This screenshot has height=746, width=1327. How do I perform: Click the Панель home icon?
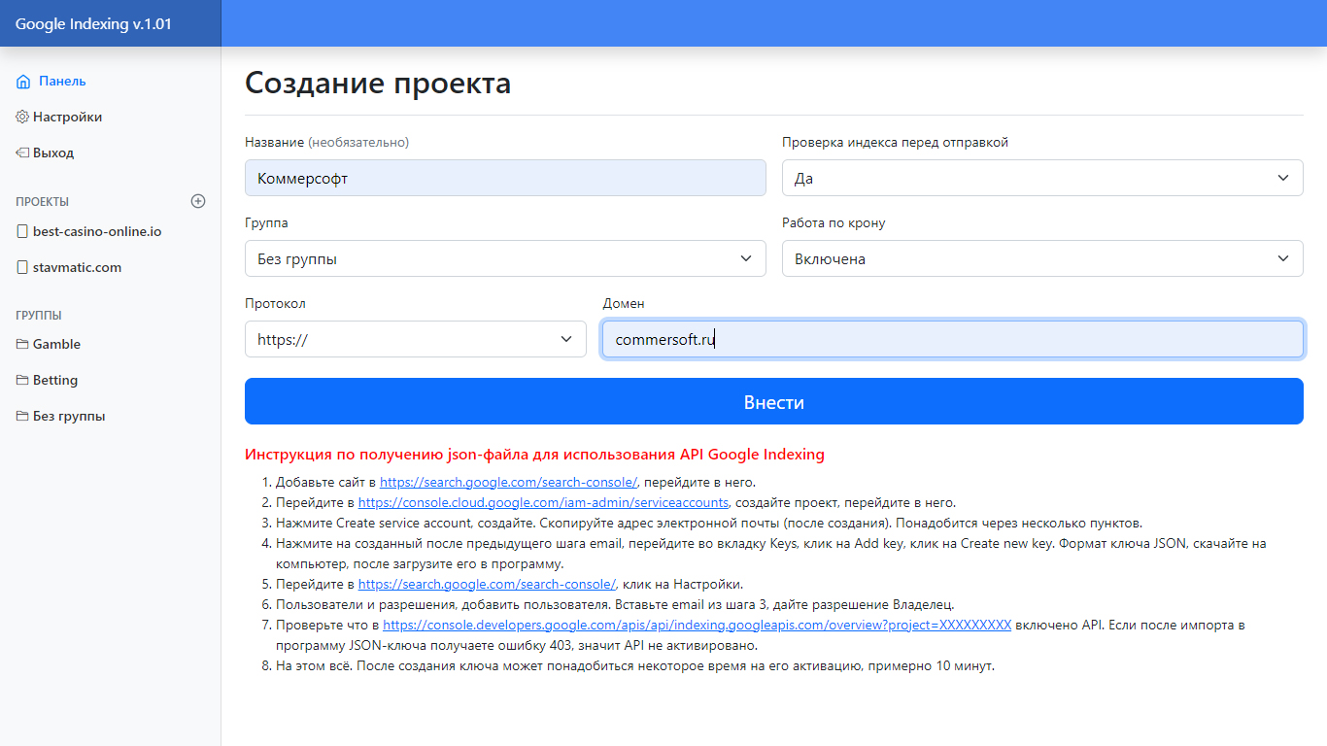(23, 82)
